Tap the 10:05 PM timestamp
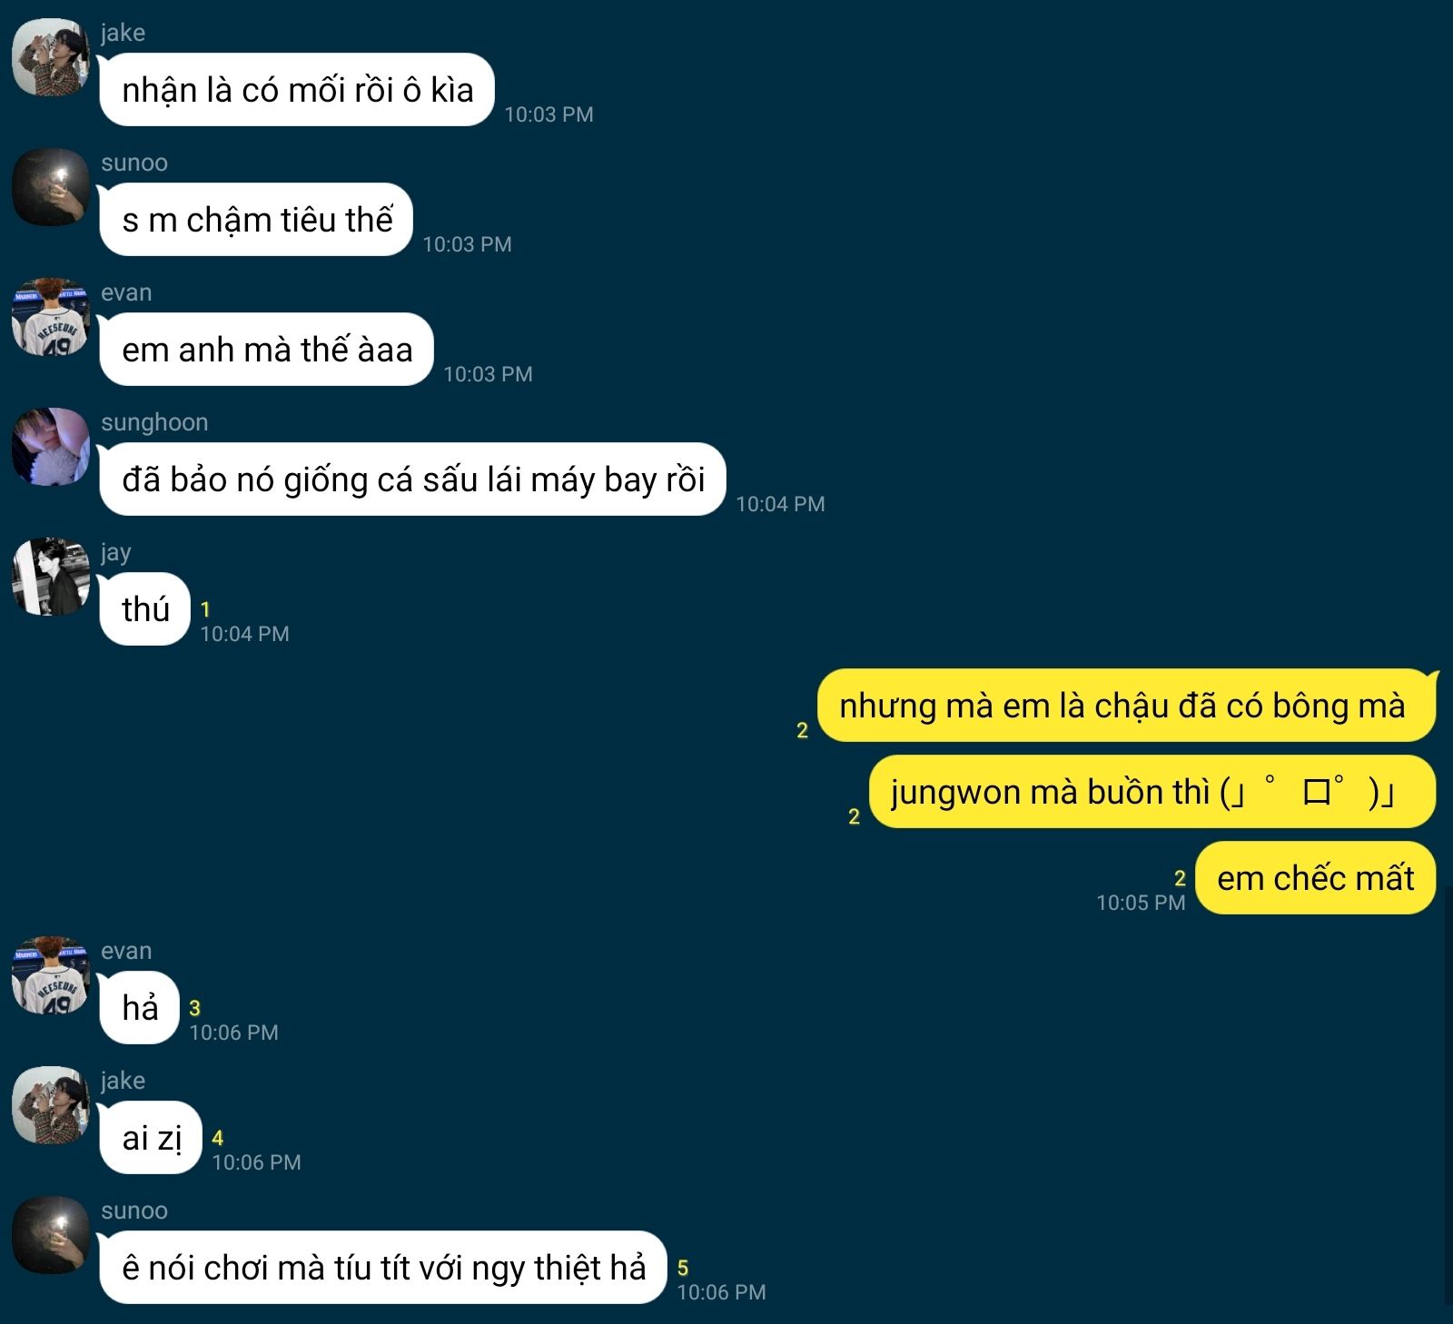The image size is (1453, 1324). point(1141,903)
